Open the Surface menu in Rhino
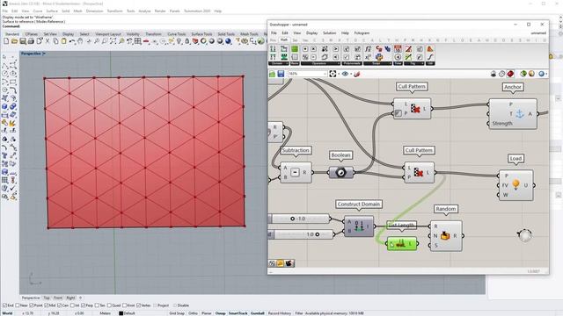 pyautogui.click(x=52, y=11)
